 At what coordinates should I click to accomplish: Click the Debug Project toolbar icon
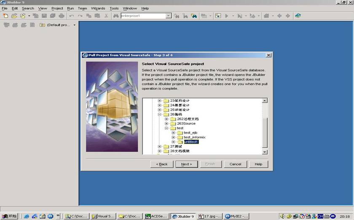[240, 16]
